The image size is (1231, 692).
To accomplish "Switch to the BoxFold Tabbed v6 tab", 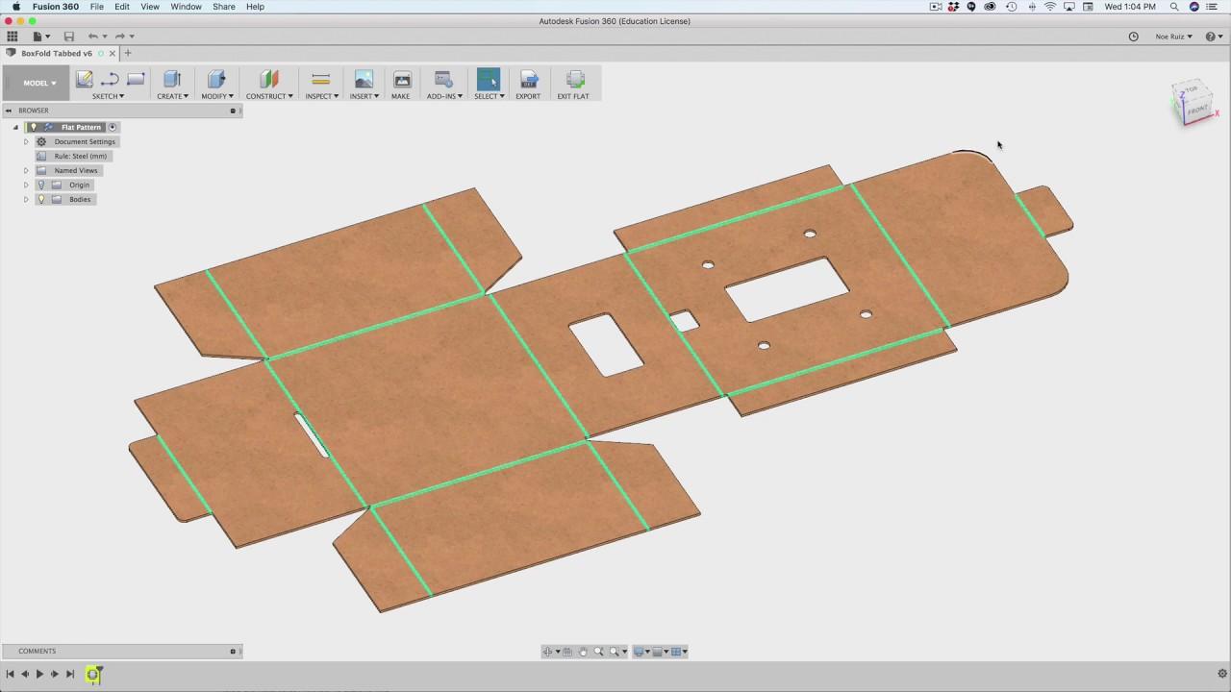I will coord(57,54).
